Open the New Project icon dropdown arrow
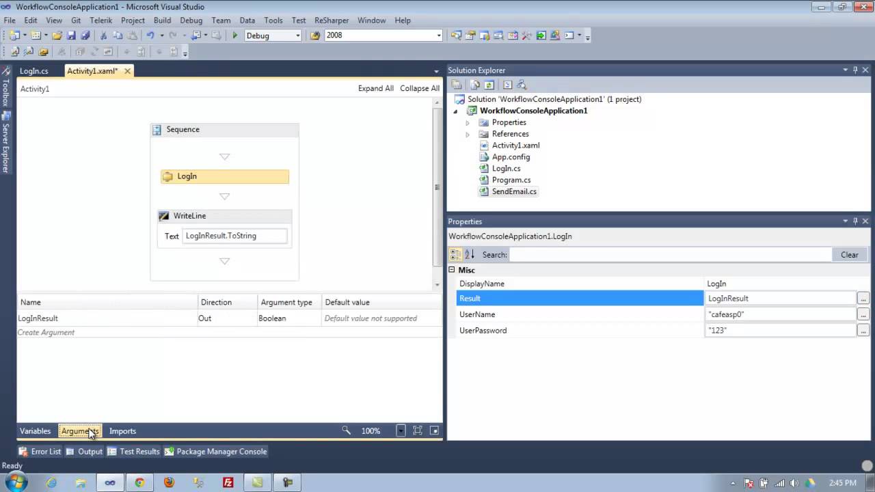The image size is (875, 492). point(25,36)
